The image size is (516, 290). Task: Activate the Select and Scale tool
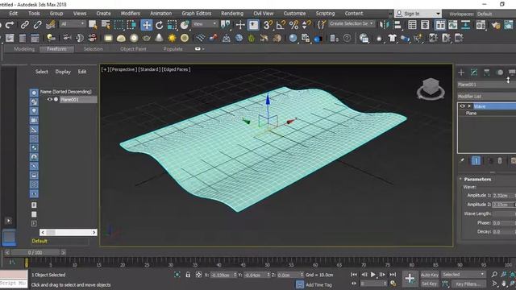pos(172,25)
